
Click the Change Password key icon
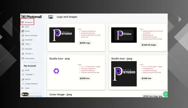(x=23, y=84)
